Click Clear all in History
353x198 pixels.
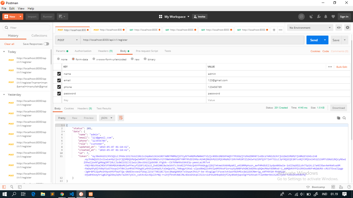[9, 44]
